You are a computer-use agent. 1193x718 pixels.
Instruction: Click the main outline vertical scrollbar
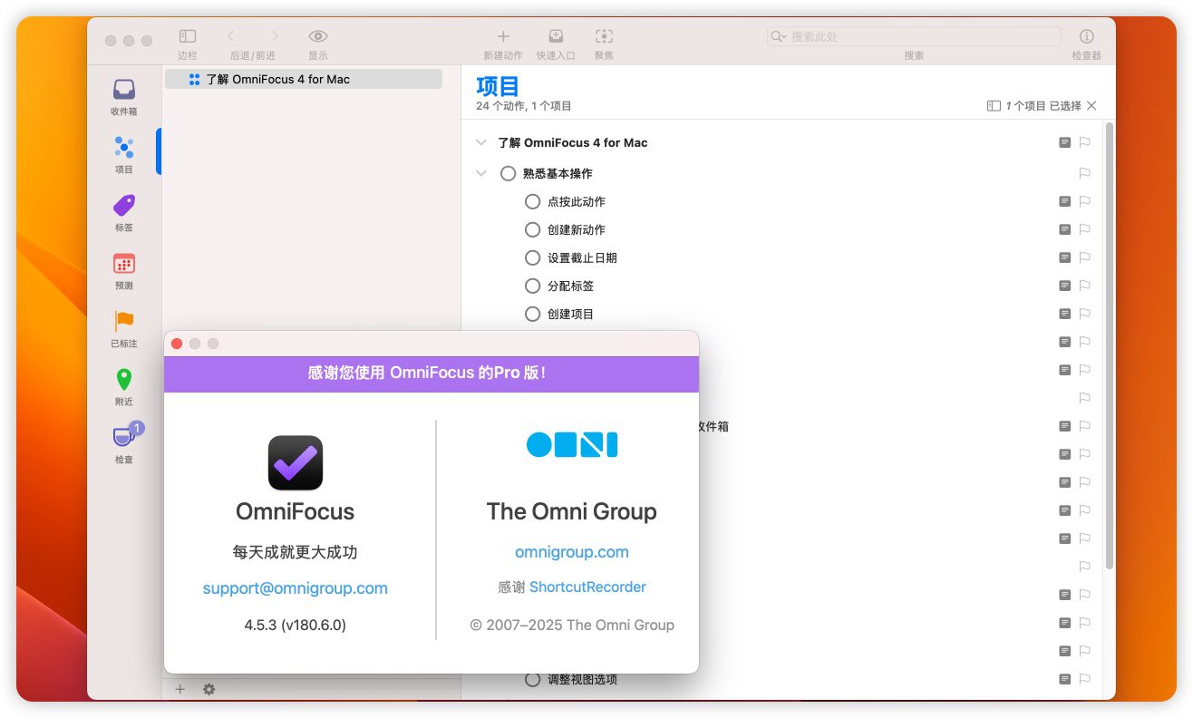[1109, 344]
